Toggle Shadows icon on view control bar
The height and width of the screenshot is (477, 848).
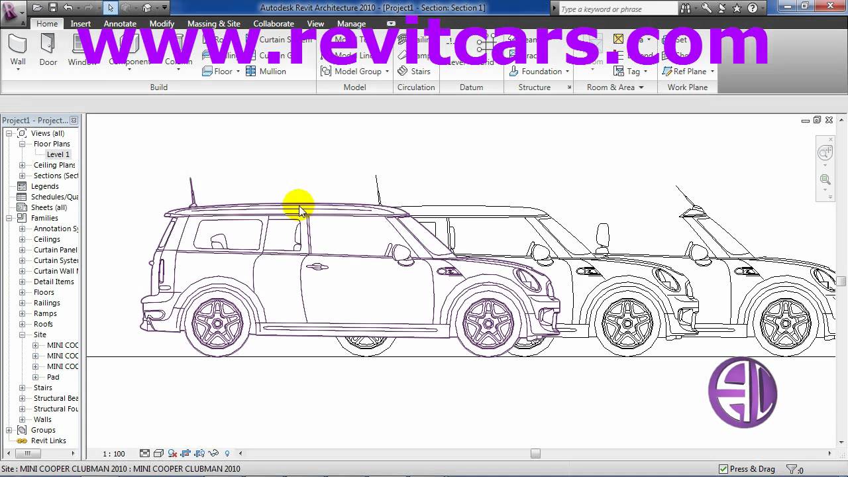pos(172,454)
